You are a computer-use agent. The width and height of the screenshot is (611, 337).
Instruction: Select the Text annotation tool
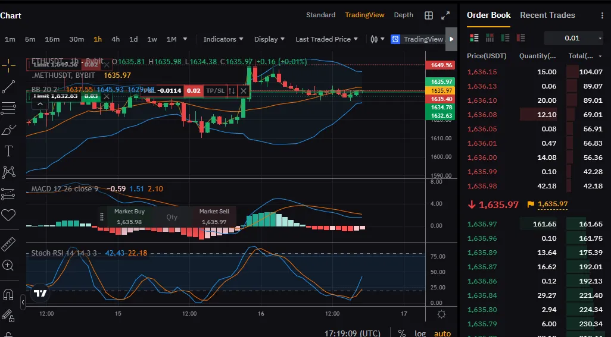coord(8,151)
